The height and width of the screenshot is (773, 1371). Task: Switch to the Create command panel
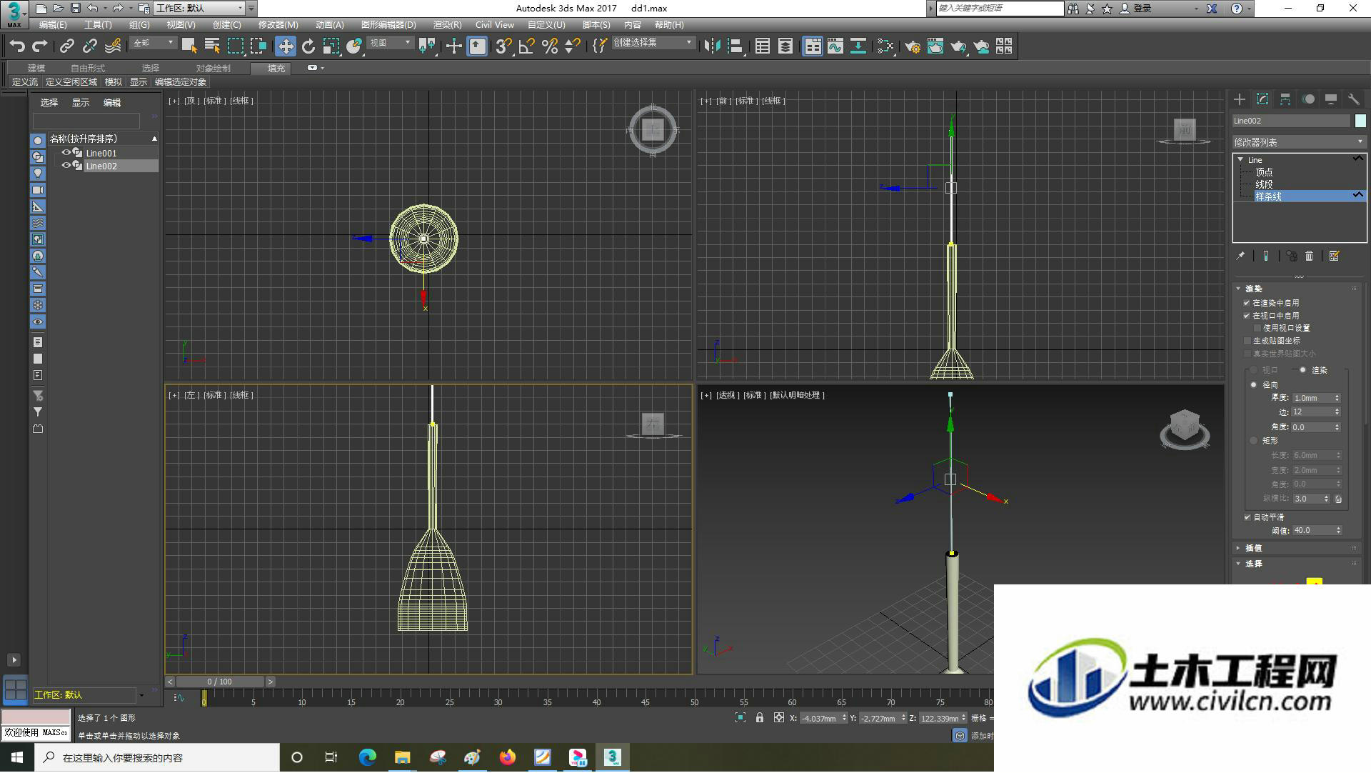point(1240,99)
